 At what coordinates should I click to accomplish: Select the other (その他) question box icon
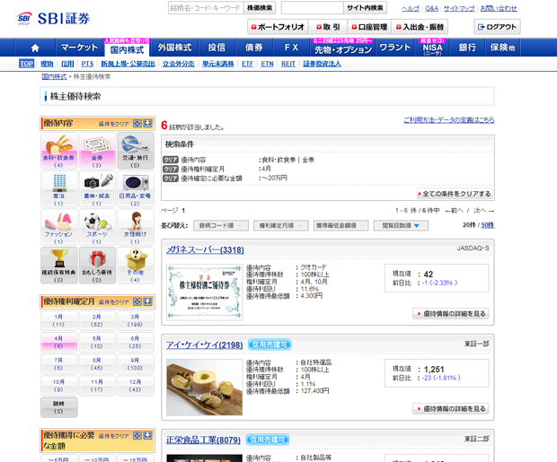click(136, 266)
